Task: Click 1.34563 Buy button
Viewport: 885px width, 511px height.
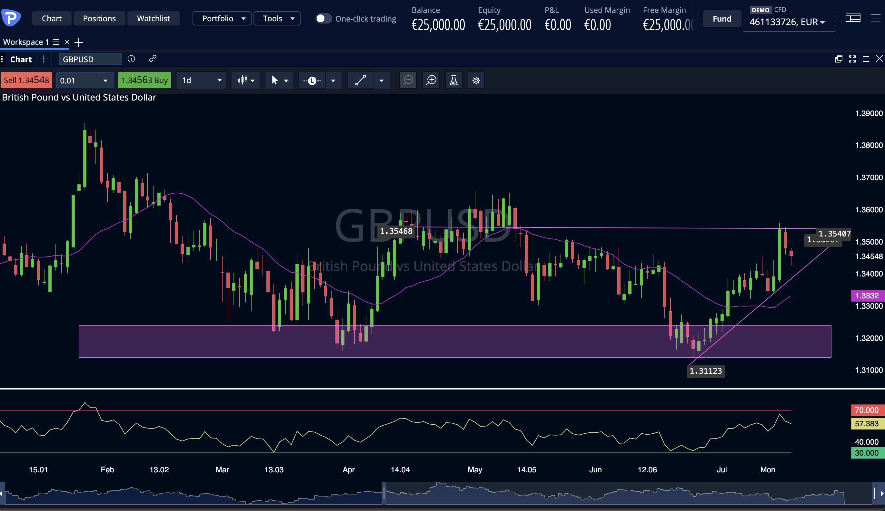Action: click(144, 80)
